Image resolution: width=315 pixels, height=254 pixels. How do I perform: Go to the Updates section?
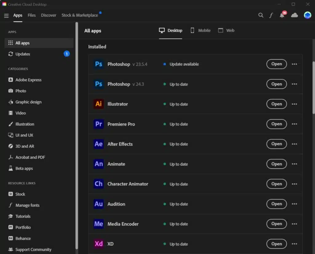22,54
